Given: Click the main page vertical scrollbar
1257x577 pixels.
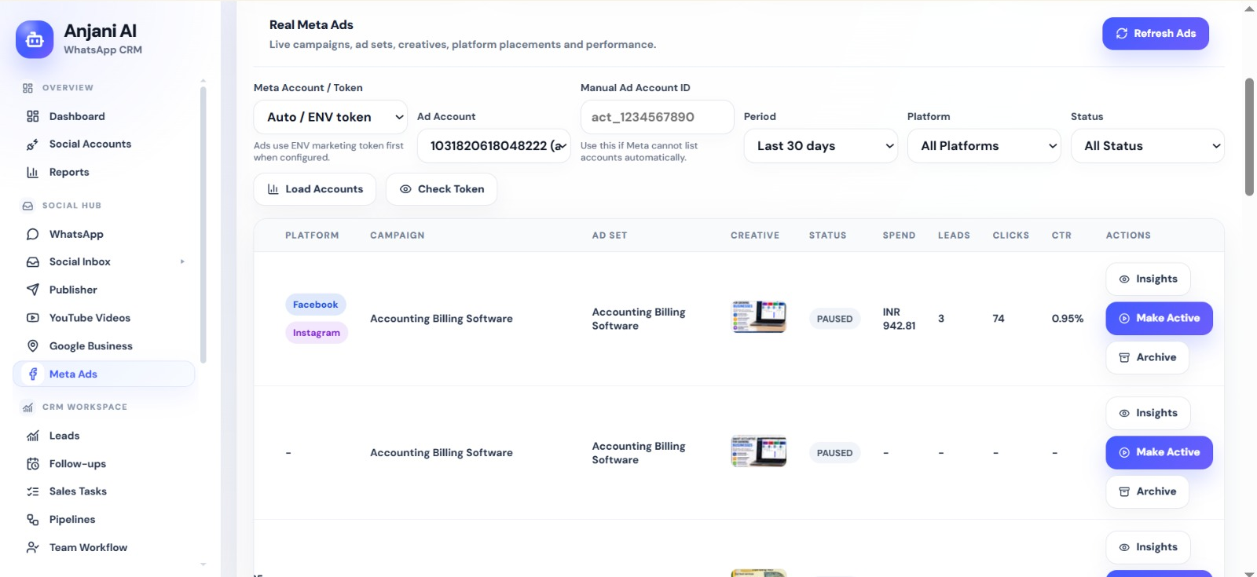Looking at the screenshot, I should [1249, 137].
